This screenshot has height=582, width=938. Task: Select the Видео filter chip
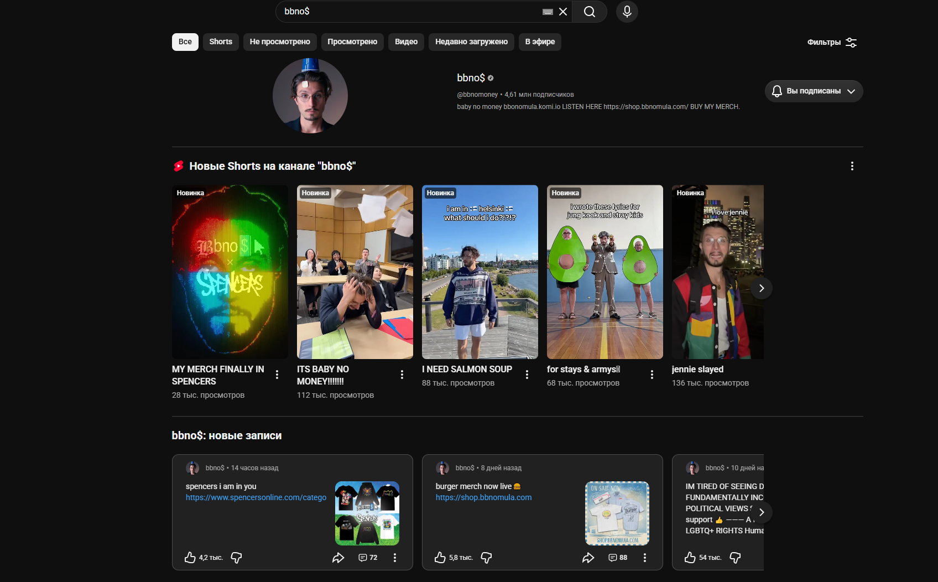tap(406, 42)
